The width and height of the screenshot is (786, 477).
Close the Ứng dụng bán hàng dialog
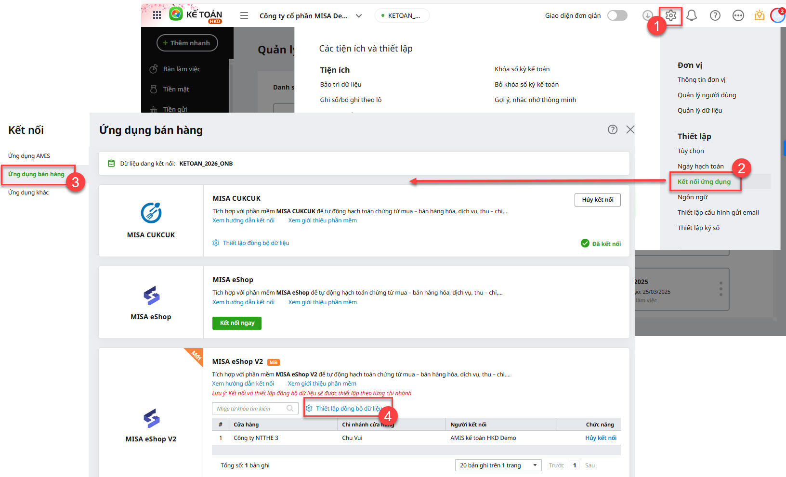(x=630, y=129)
